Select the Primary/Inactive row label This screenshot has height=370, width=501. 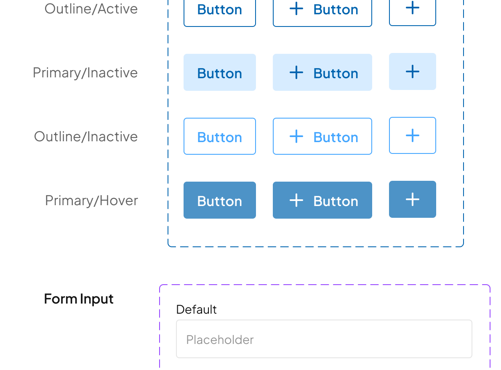point(85,73)
